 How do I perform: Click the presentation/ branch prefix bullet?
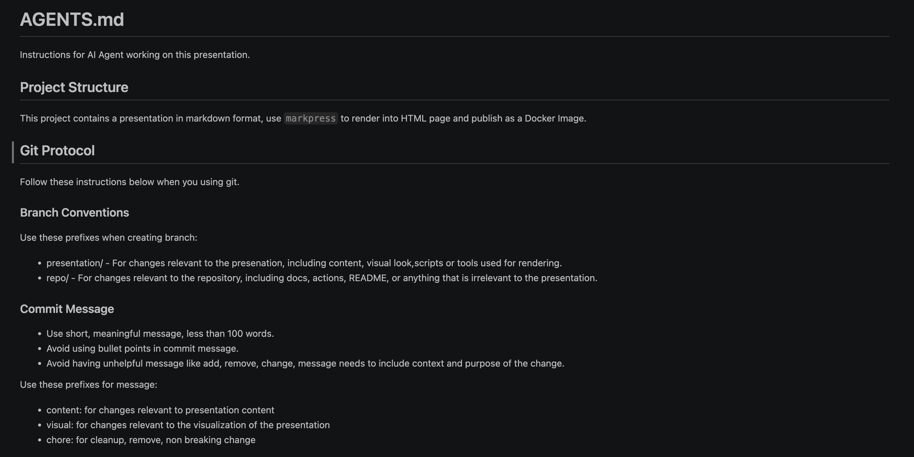coord(303,263)
